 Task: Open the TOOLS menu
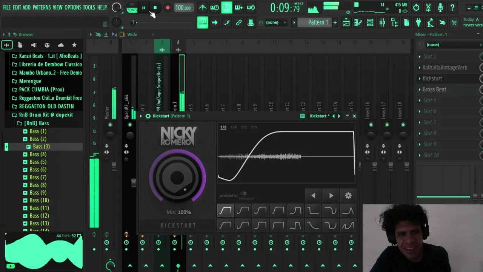[x=89, y=7]
